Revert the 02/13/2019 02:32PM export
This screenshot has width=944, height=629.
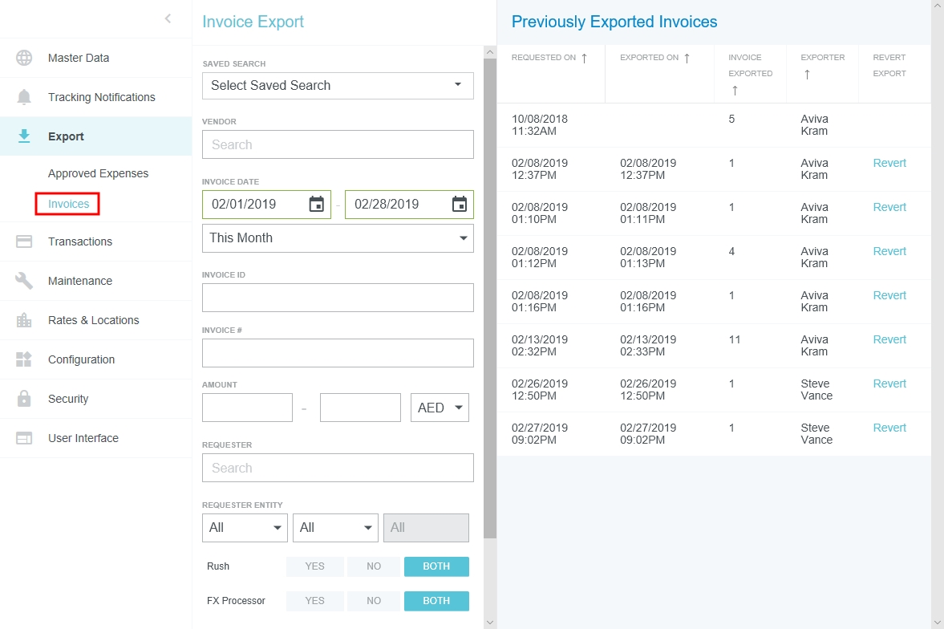point(889,339)
